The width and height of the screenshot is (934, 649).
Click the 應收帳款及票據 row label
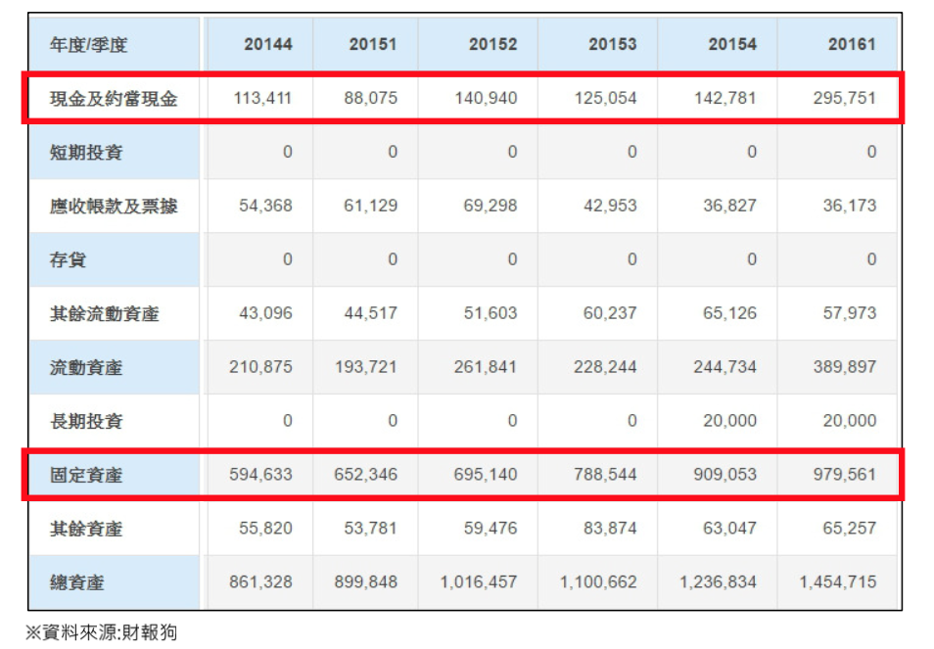click(x=114, y=207)
